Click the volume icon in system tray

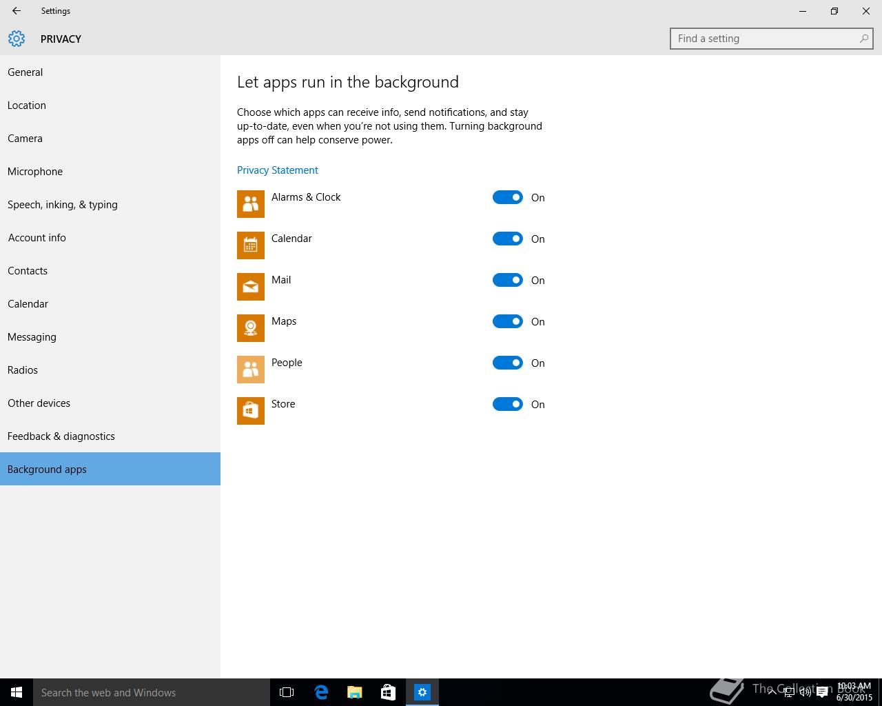[805, 693]
